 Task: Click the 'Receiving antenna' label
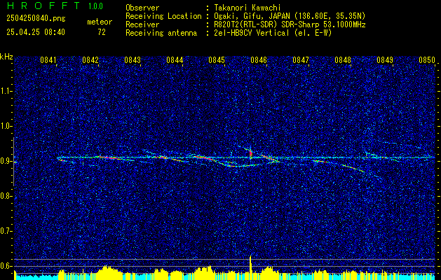[x=161, y=33]
